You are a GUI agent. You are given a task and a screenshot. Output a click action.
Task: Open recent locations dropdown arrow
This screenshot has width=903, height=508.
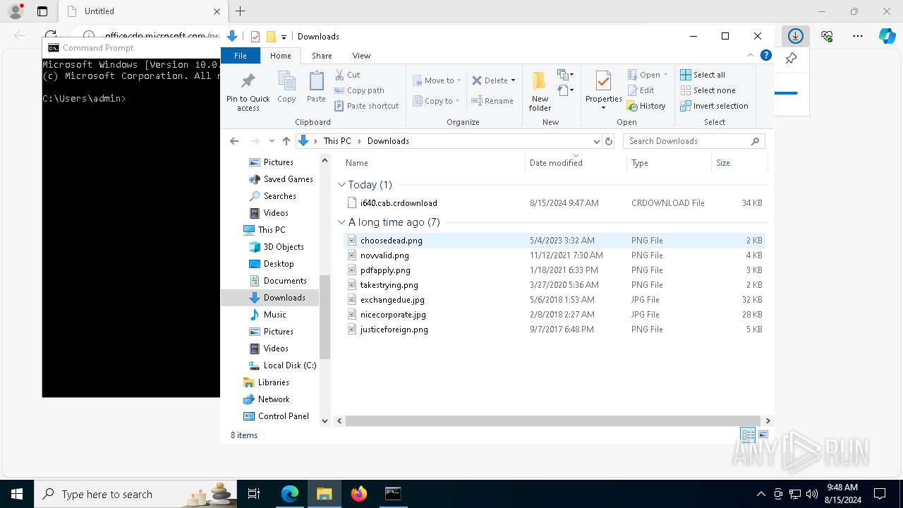272,141
